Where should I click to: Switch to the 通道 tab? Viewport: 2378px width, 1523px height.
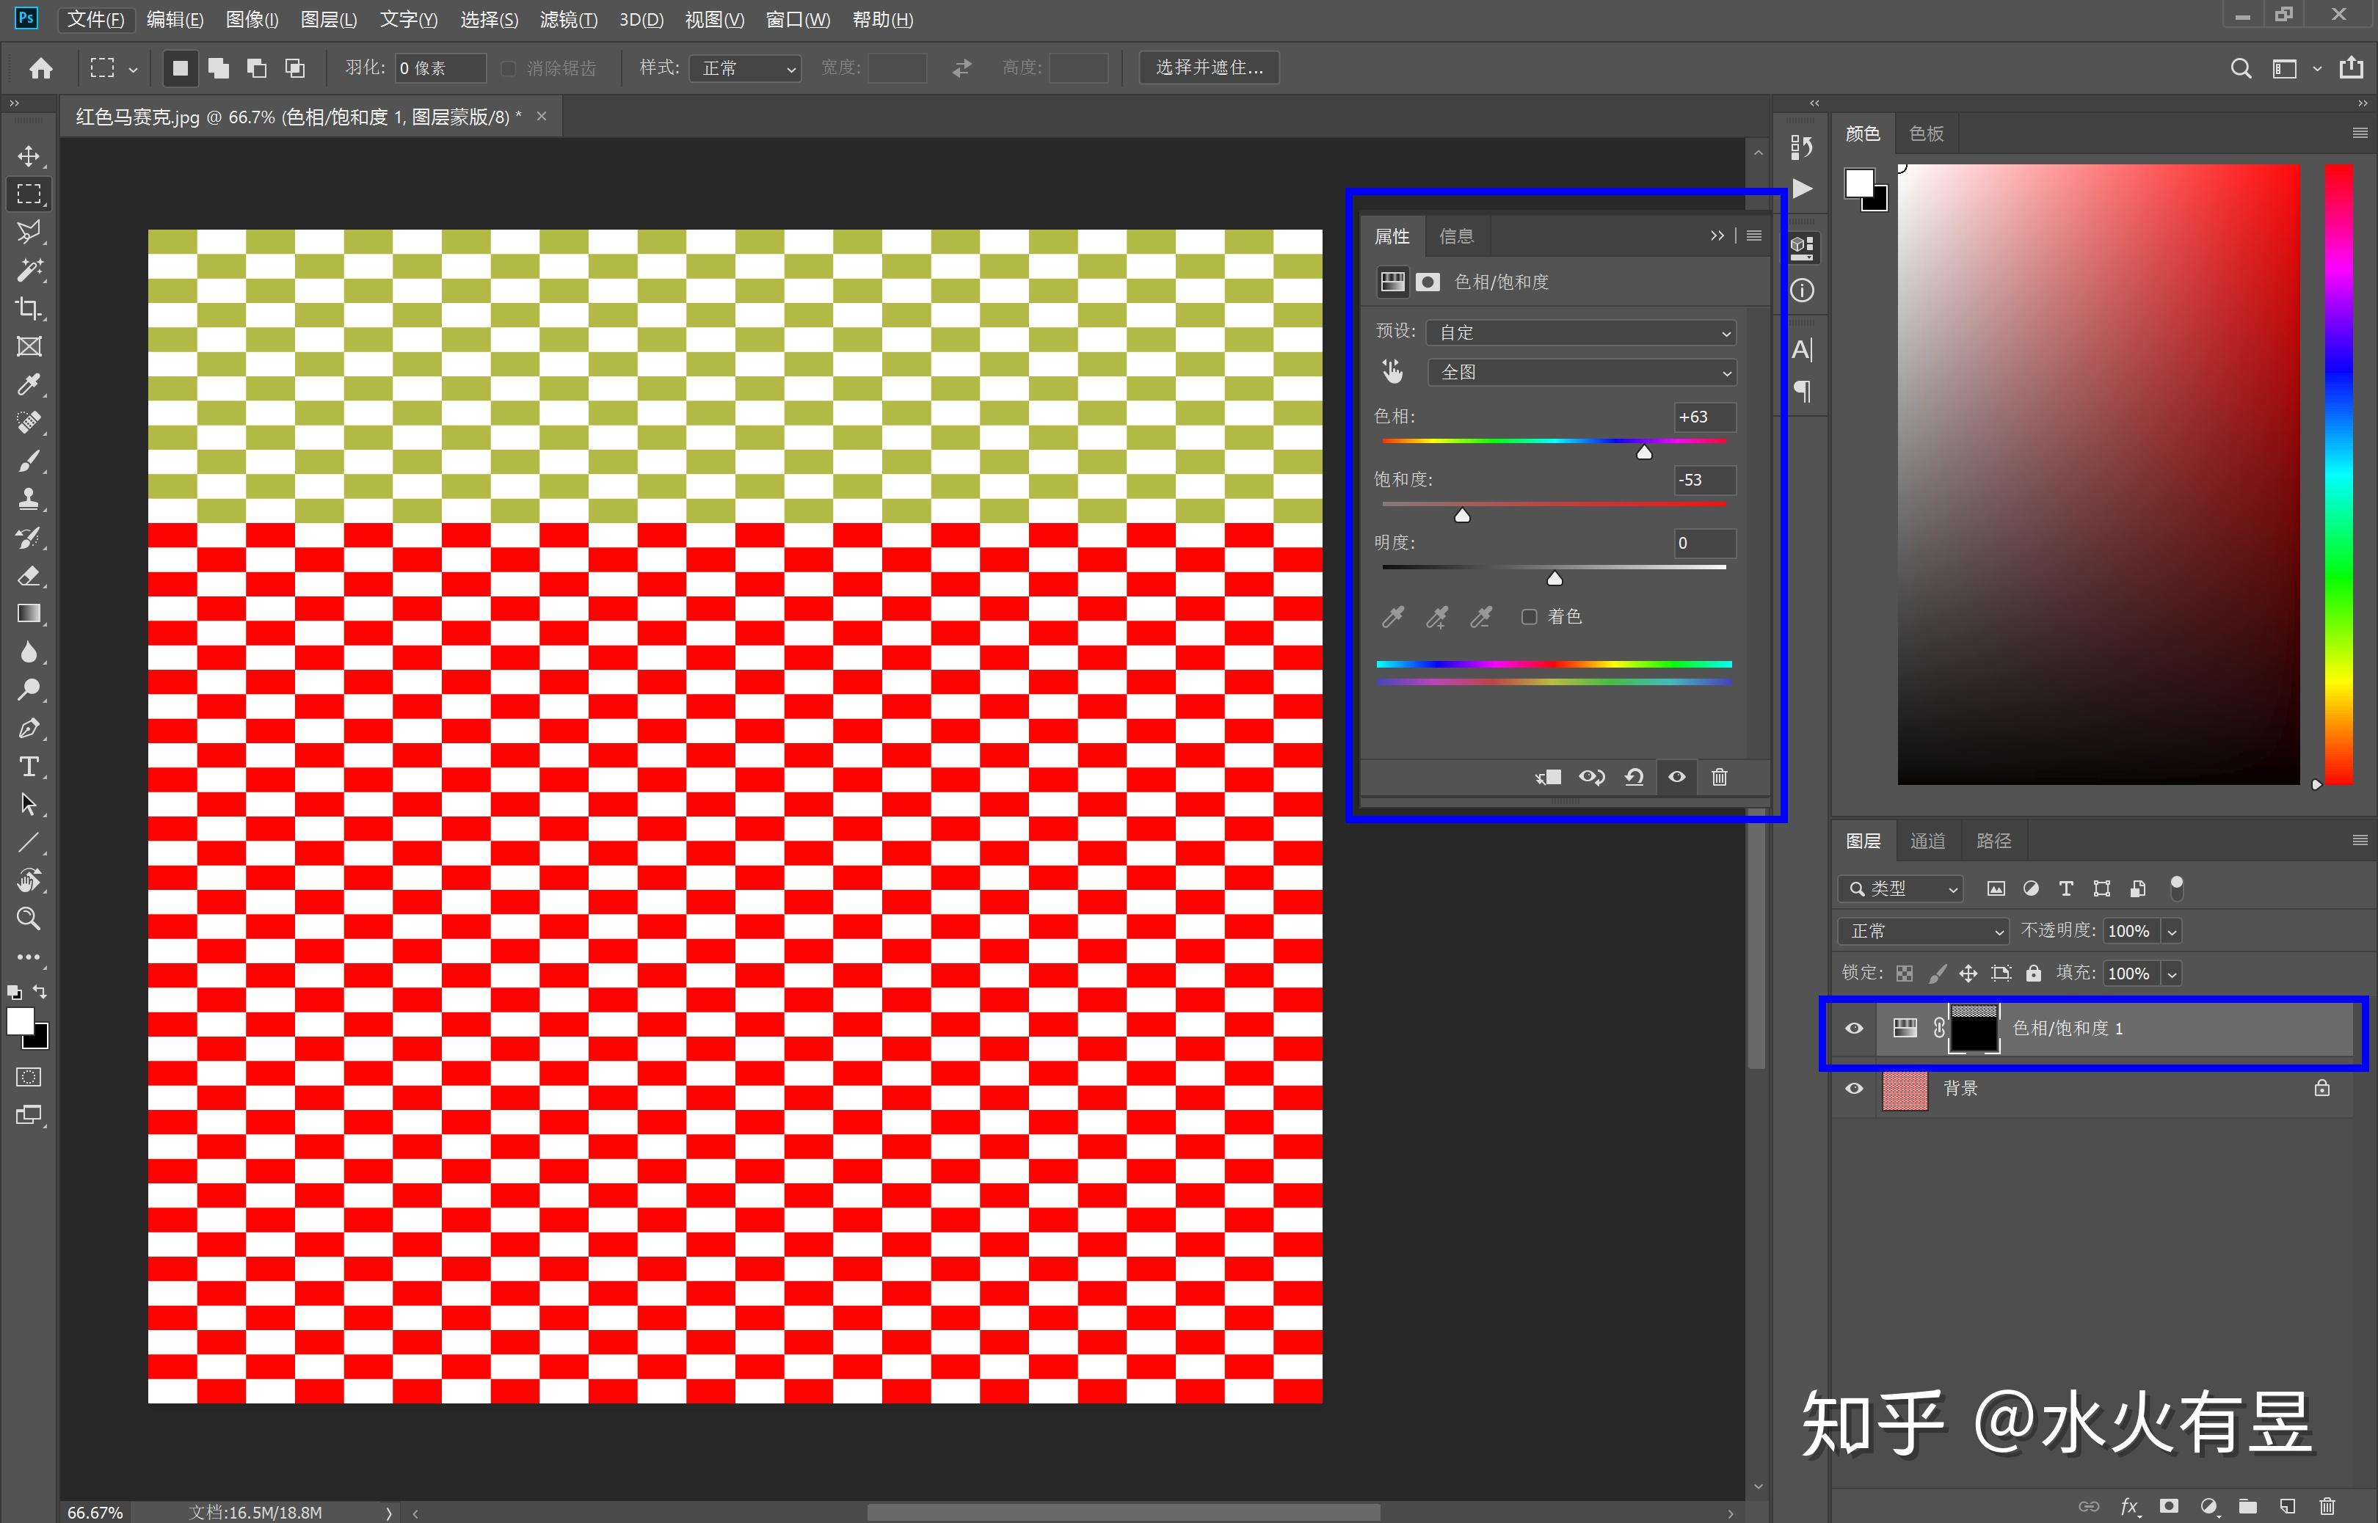tap(1927, 841)
